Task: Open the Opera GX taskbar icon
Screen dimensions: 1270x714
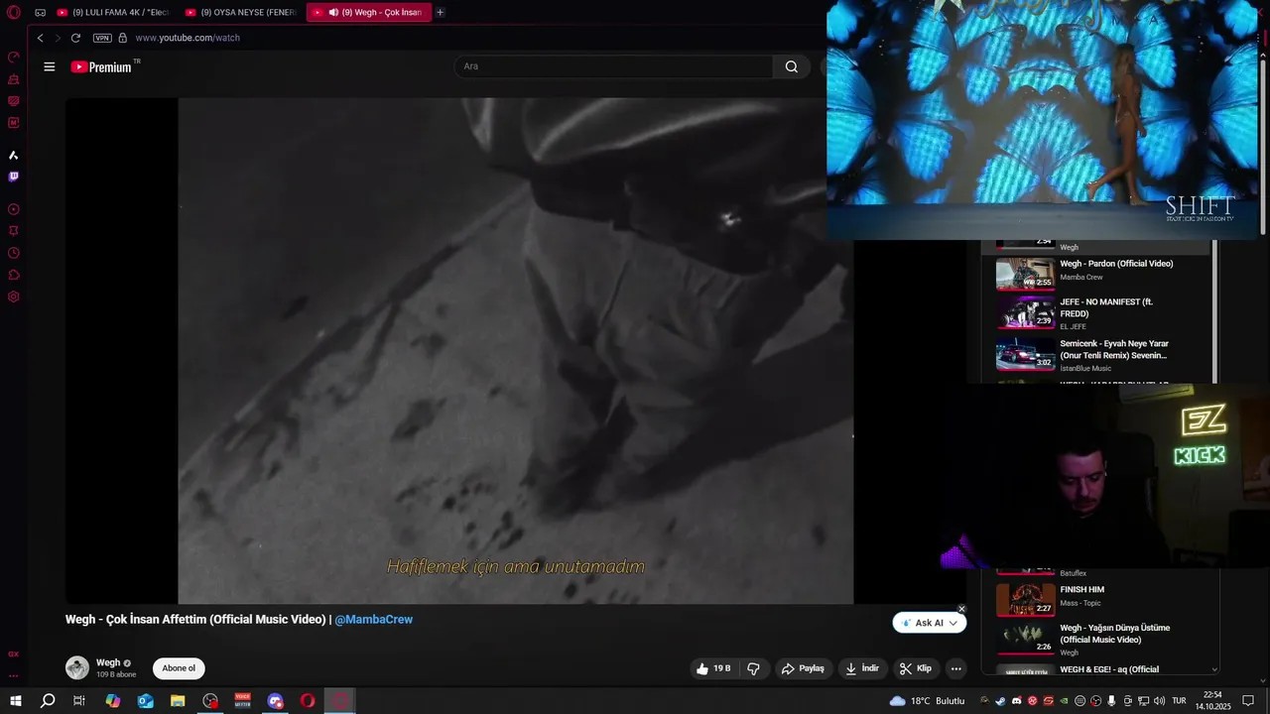Action: point(340,701)
